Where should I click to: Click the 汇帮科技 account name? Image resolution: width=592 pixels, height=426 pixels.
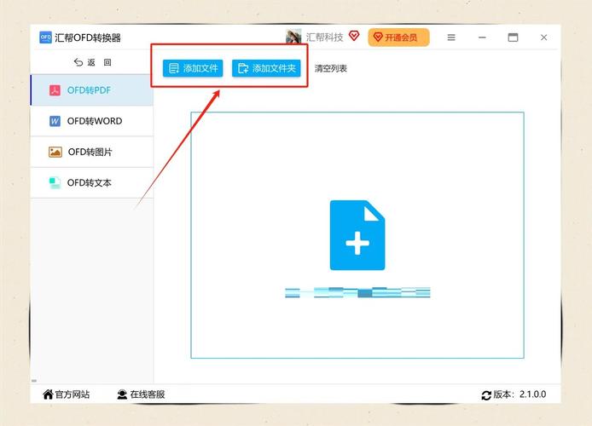[x=324, y=37]
